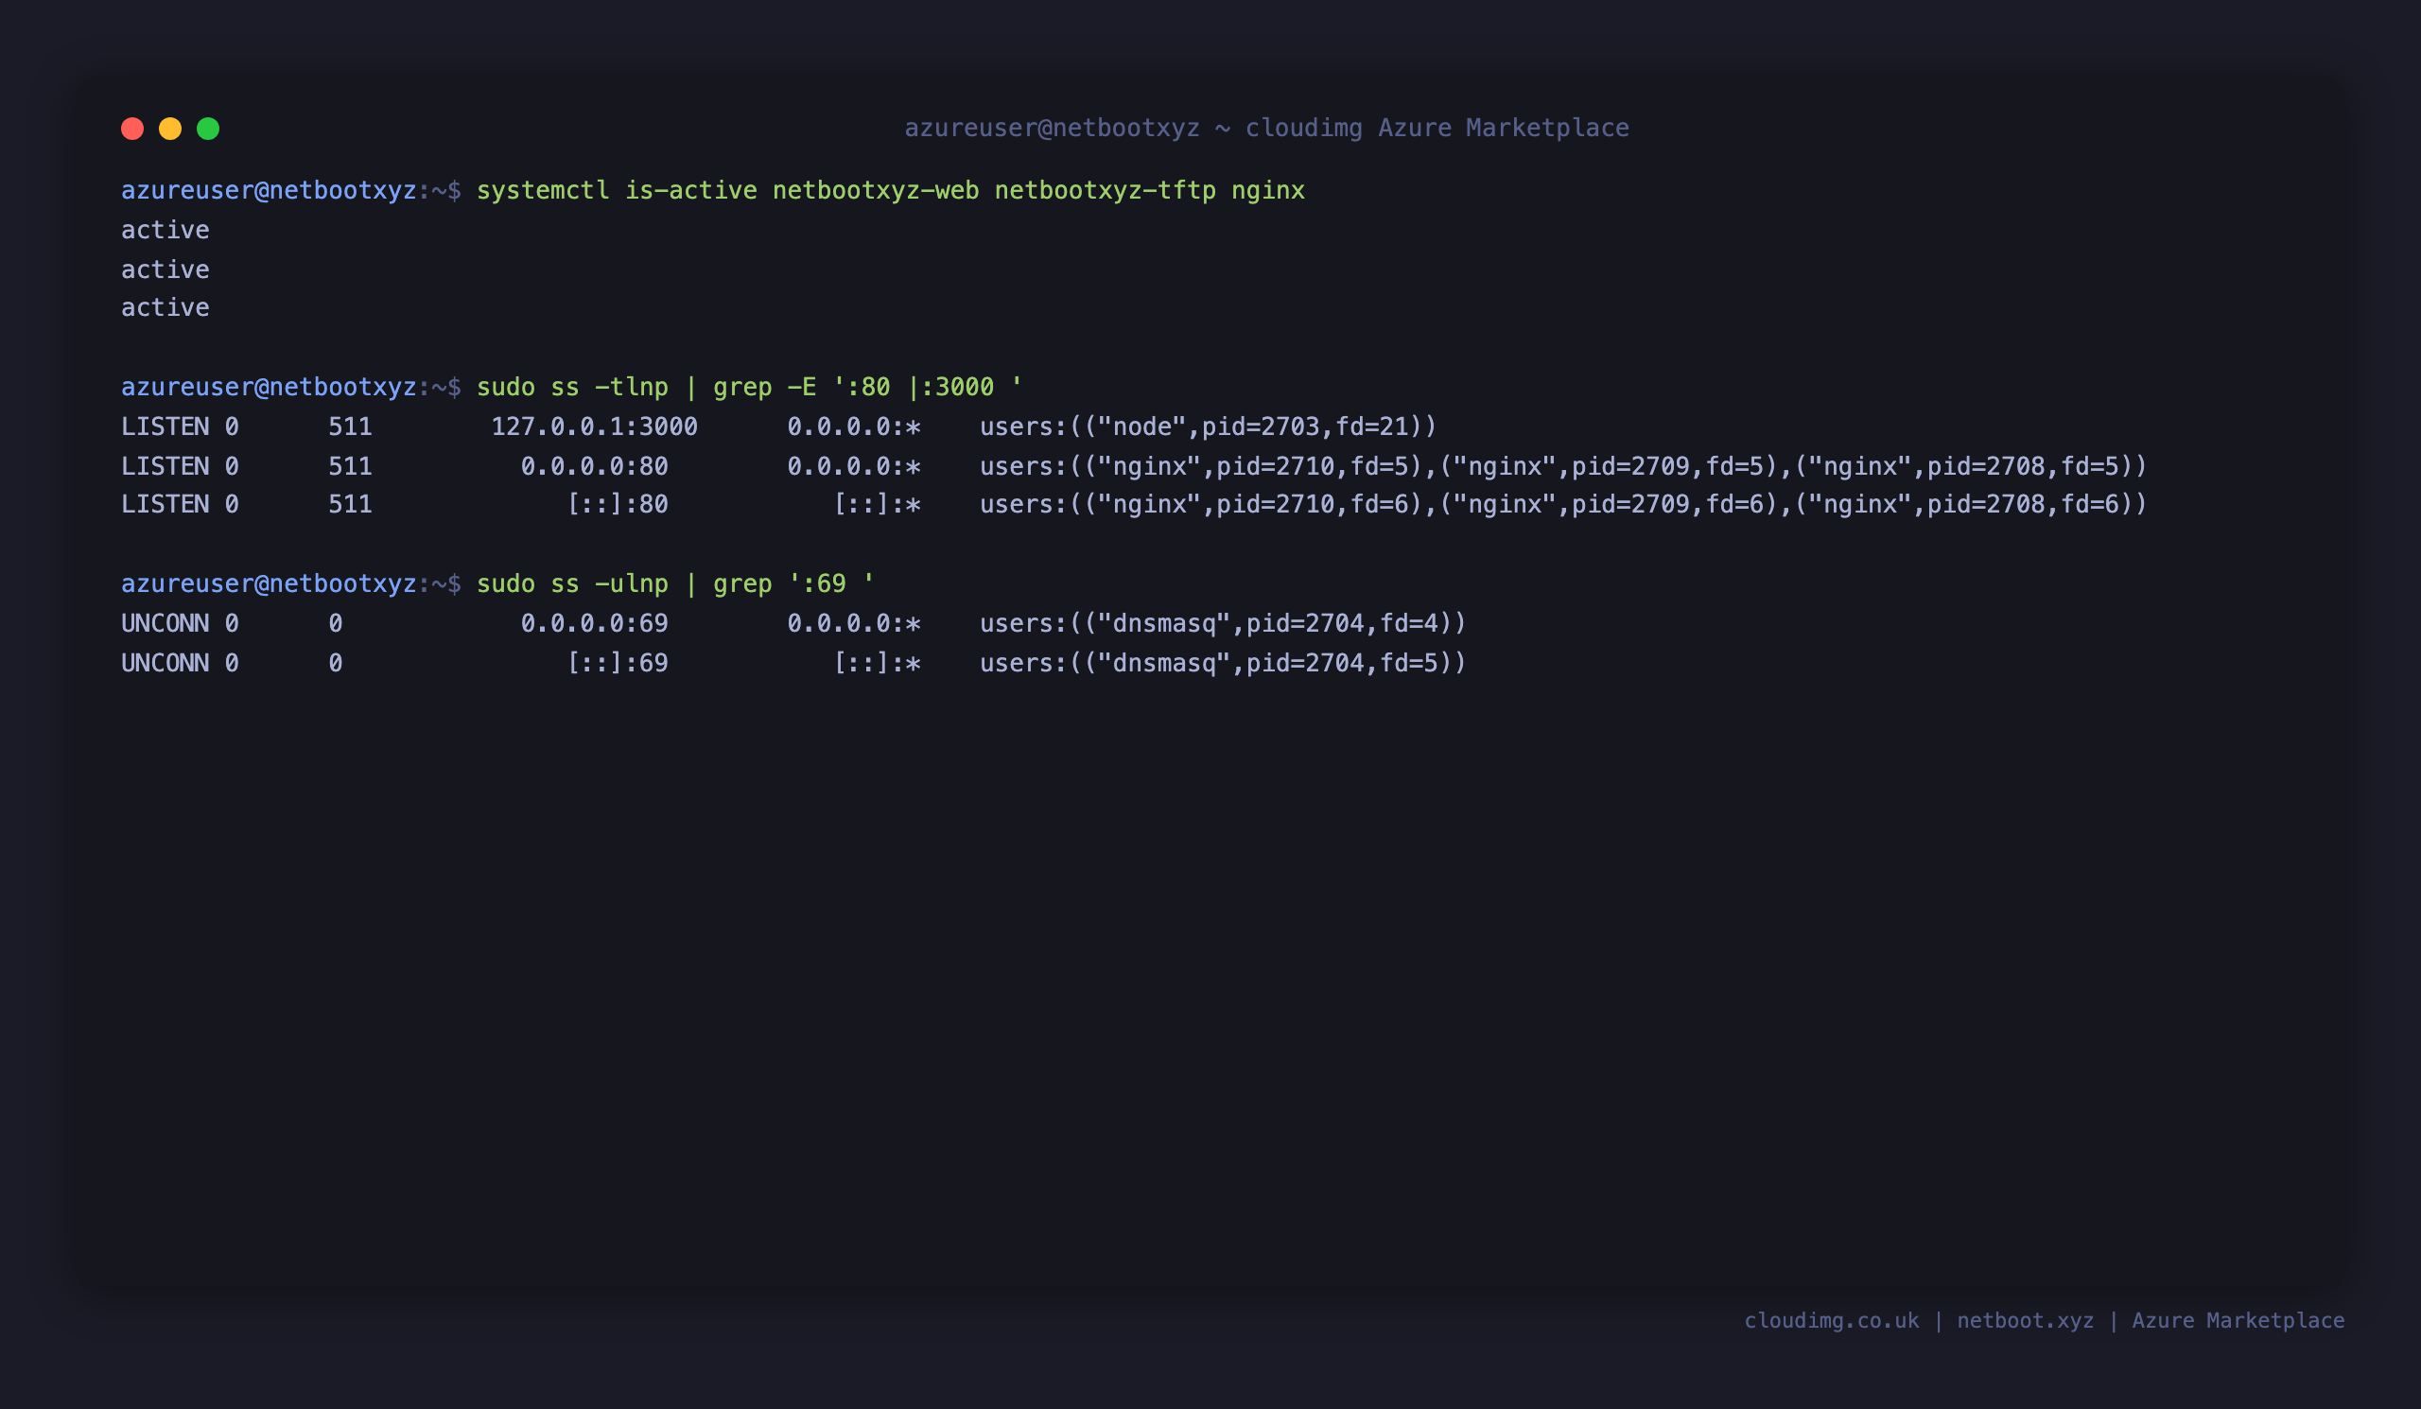Click the green maximize window dot
Image resolution: width=2421 pixels, height=1409 pixels.
click(x=208, y=129)
